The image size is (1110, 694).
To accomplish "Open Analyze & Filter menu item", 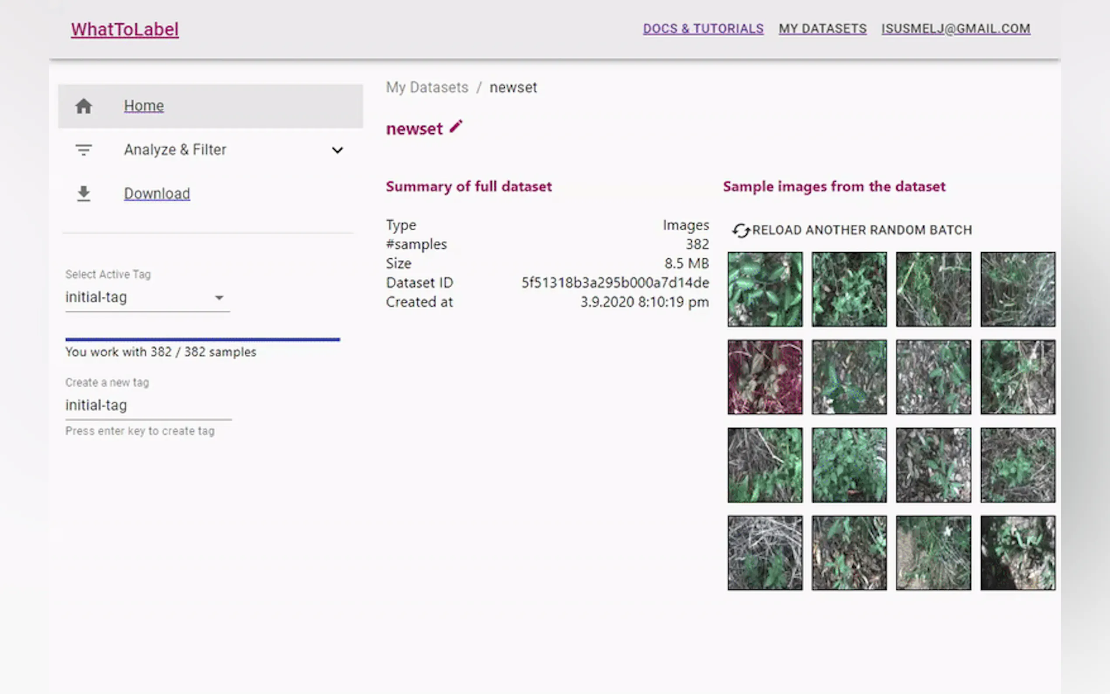I will pyautogui.click(x=175, y=149).
